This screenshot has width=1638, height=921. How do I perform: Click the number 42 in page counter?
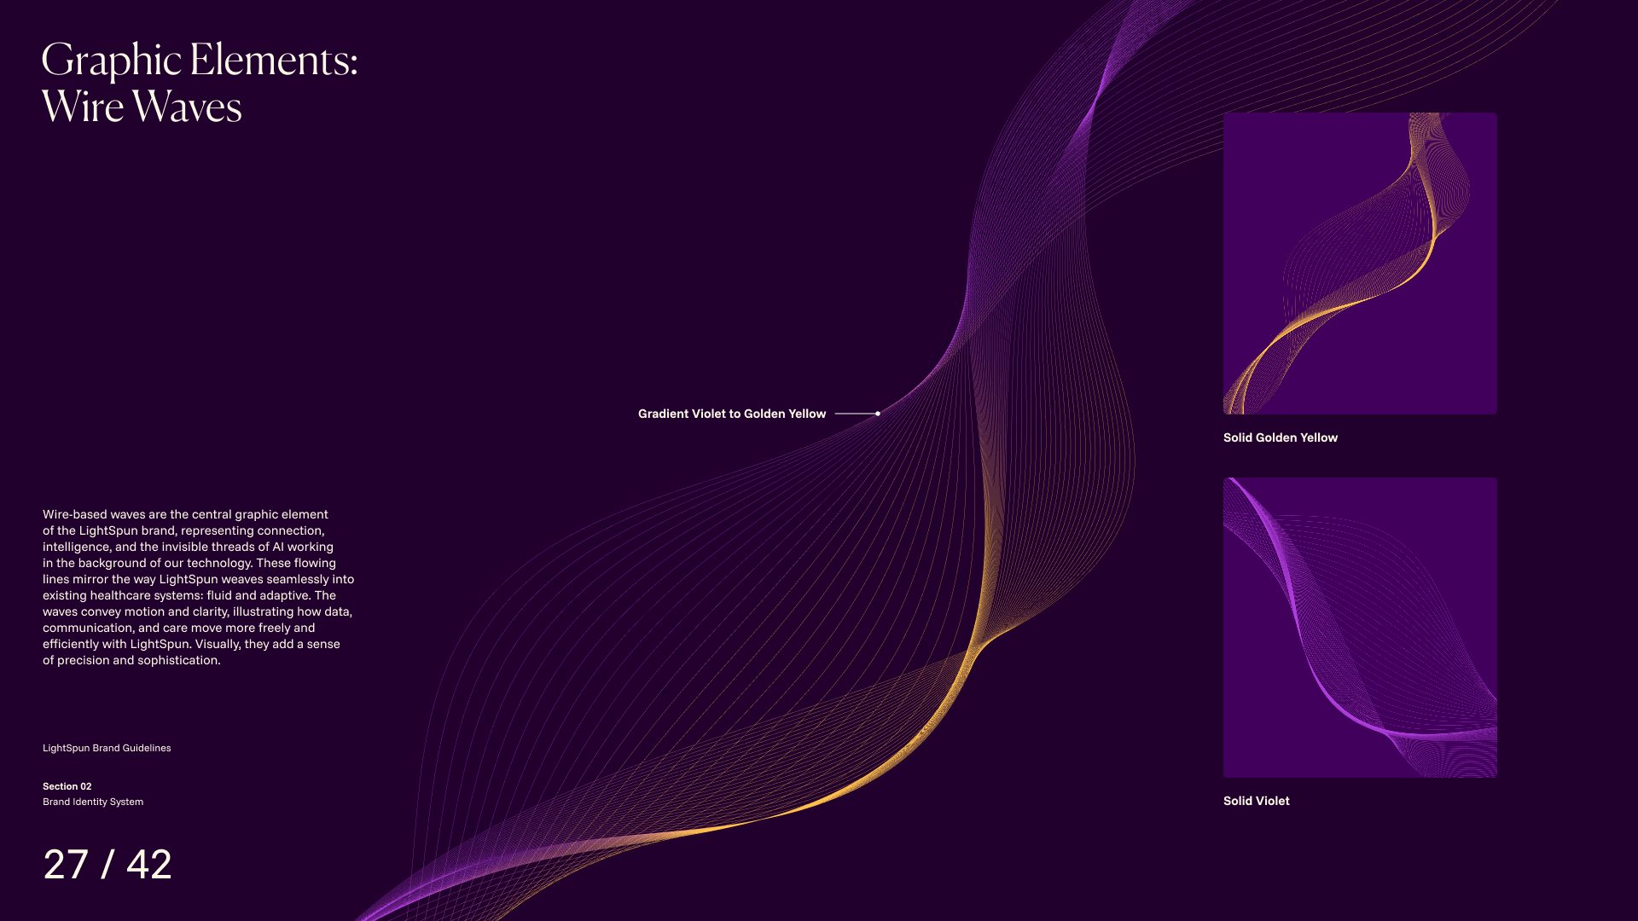(149, 864)
